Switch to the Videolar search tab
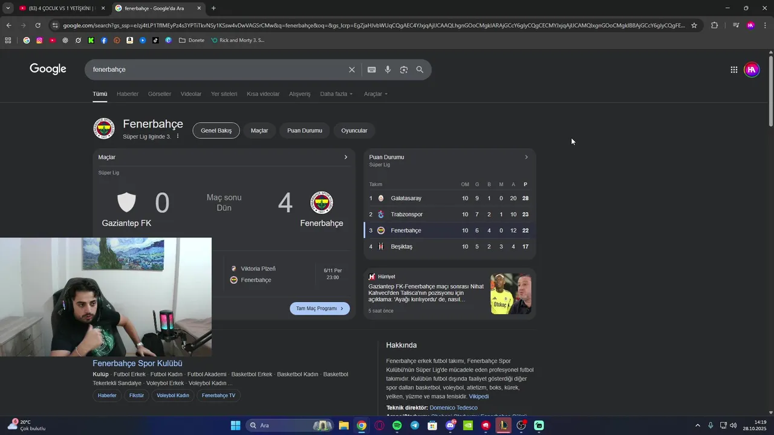Screen dimensions: 774x435 tap(191, 94)
